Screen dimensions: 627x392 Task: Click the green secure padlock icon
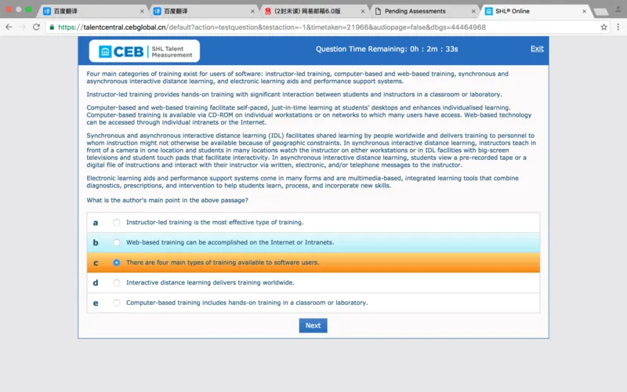[x=52, y=27]
